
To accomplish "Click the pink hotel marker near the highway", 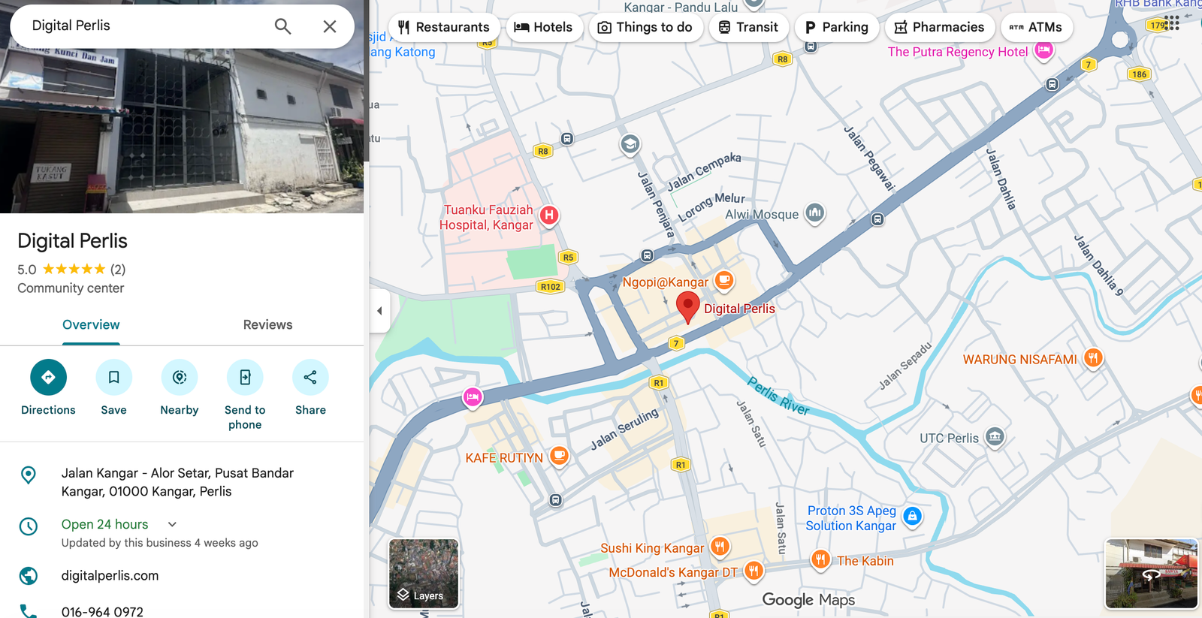I will (473, 397).
